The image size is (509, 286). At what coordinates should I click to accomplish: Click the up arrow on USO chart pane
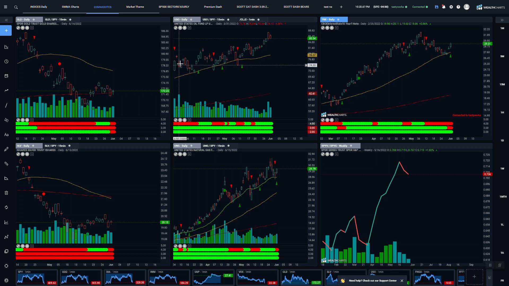click(x=185, y=28)
